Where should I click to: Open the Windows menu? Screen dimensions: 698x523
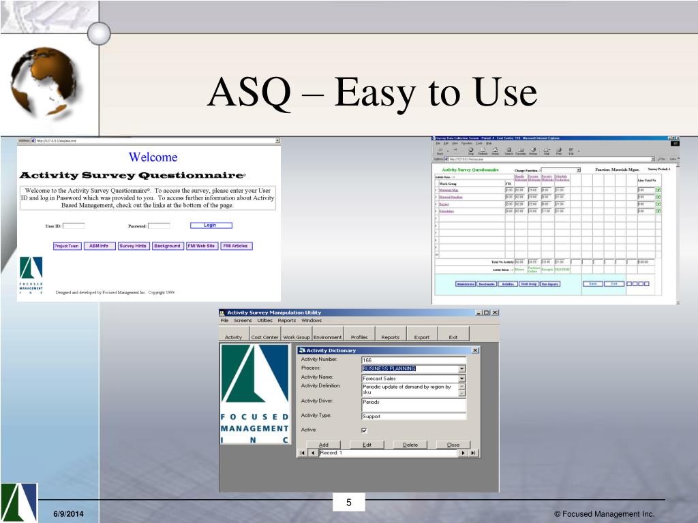(x=311, y=321)
